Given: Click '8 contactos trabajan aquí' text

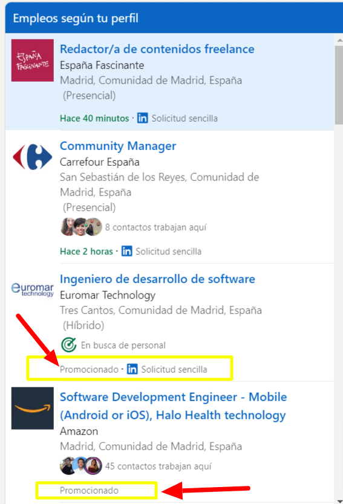Looking at the screenshot, I should click(x=155, y=227).
